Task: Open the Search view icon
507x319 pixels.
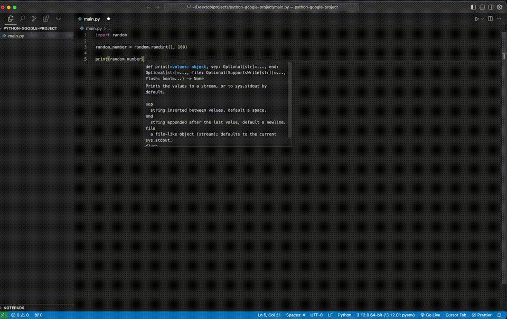Action: click(x=22, y=18)
